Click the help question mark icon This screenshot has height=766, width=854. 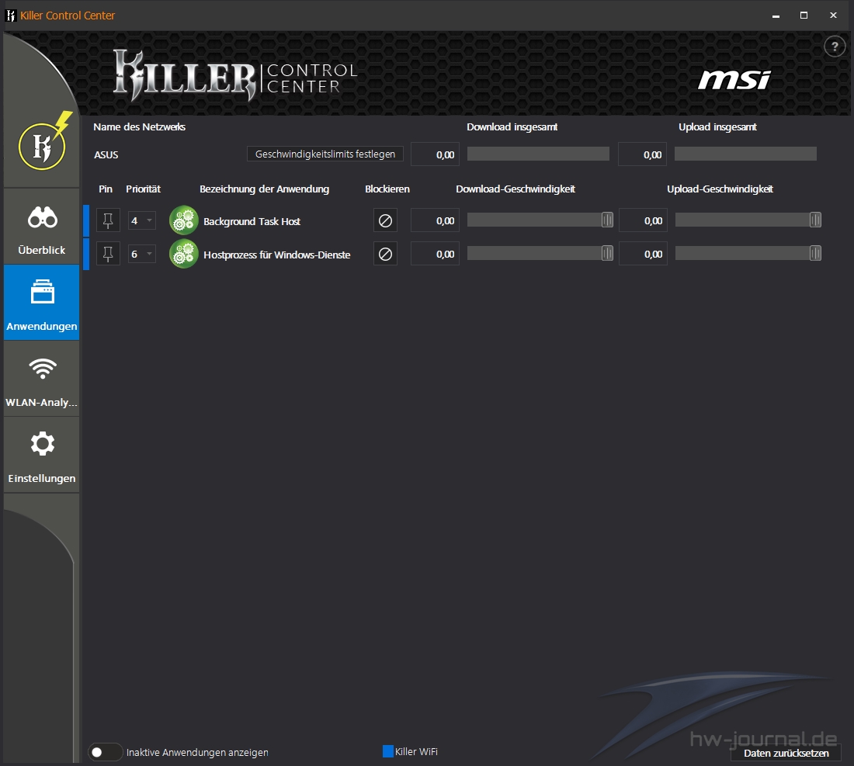[835, 47]
